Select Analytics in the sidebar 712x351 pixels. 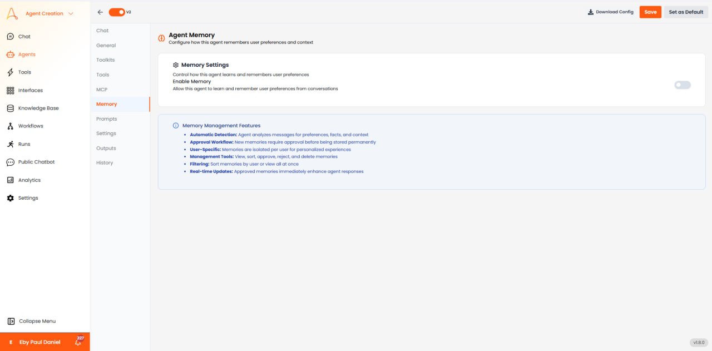point(29,180)
